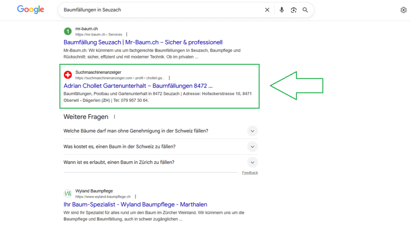
Task: Click the Feedback link
Action: pyautogui.click(x=250, y=173)
